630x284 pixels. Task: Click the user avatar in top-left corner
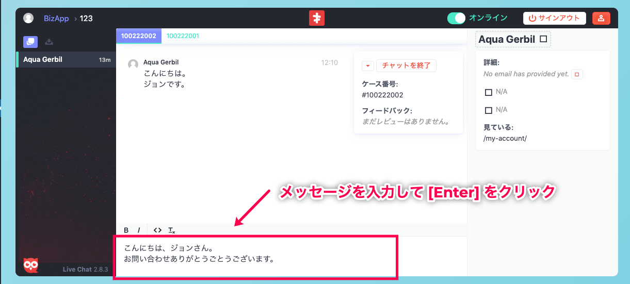click(28, 18)
